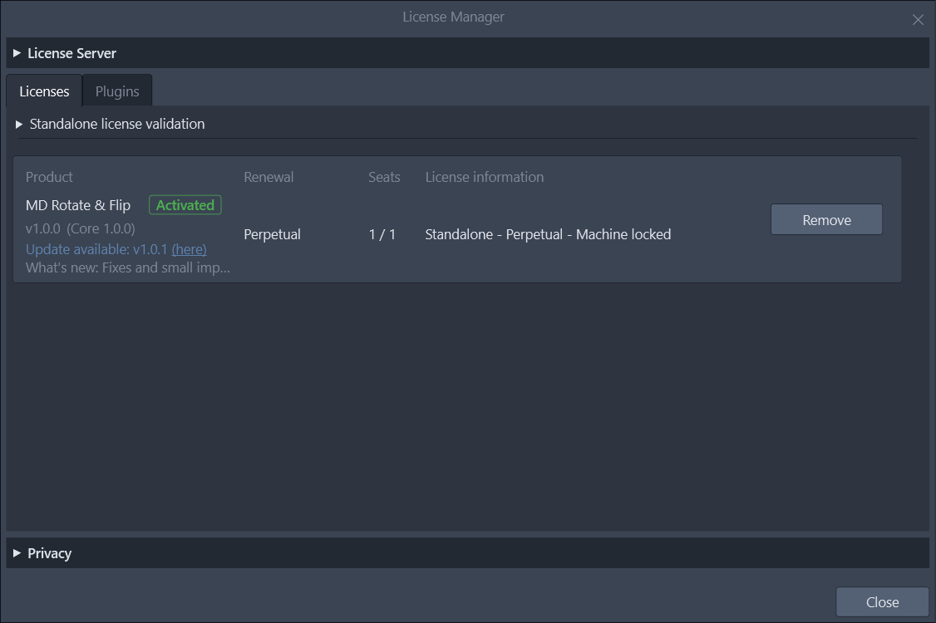
Task: Open the update download 'here' link
Action: click(190, 249)
